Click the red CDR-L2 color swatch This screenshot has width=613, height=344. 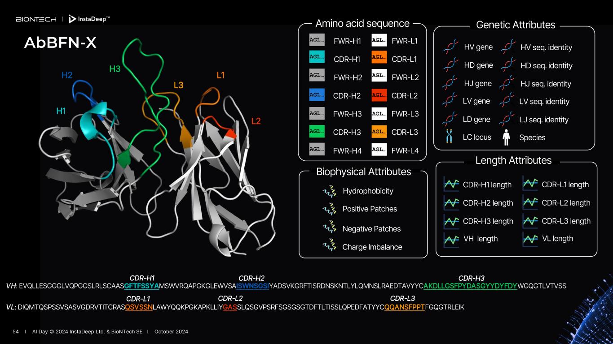(x=379, y=95)
